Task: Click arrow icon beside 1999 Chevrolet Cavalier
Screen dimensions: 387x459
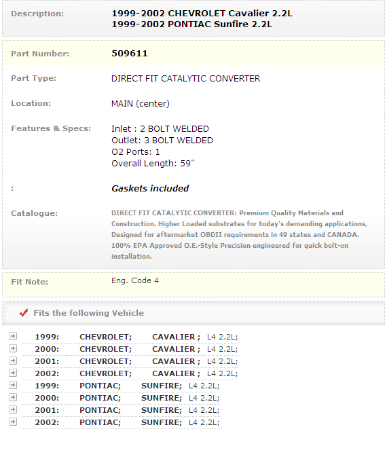Action: (x=13, y=336)
